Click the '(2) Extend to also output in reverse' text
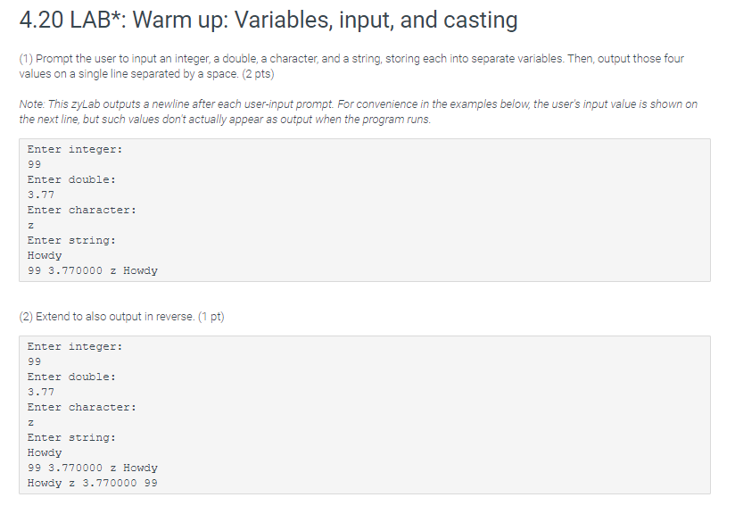Image resolution: width=735 pixels, height=514 pixels. click(x=122, y=317)
